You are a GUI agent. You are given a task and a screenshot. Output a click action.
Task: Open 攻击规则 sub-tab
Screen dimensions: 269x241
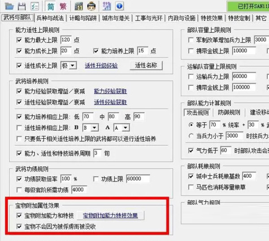click(198, 113)
